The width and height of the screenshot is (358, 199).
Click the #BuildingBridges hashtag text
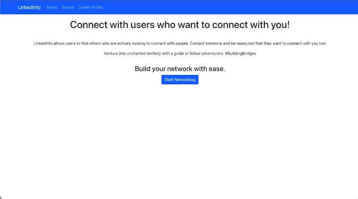(240, 53)
